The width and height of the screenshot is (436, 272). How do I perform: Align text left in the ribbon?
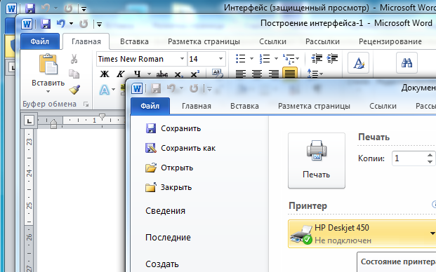pos(241,74)
